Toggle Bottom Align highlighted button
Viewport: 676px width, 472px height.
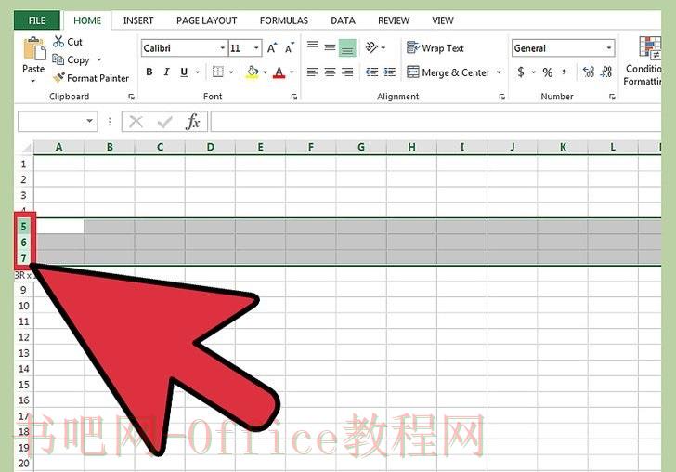347,48
